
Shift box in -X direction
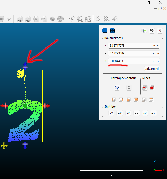tap(111, 113)
